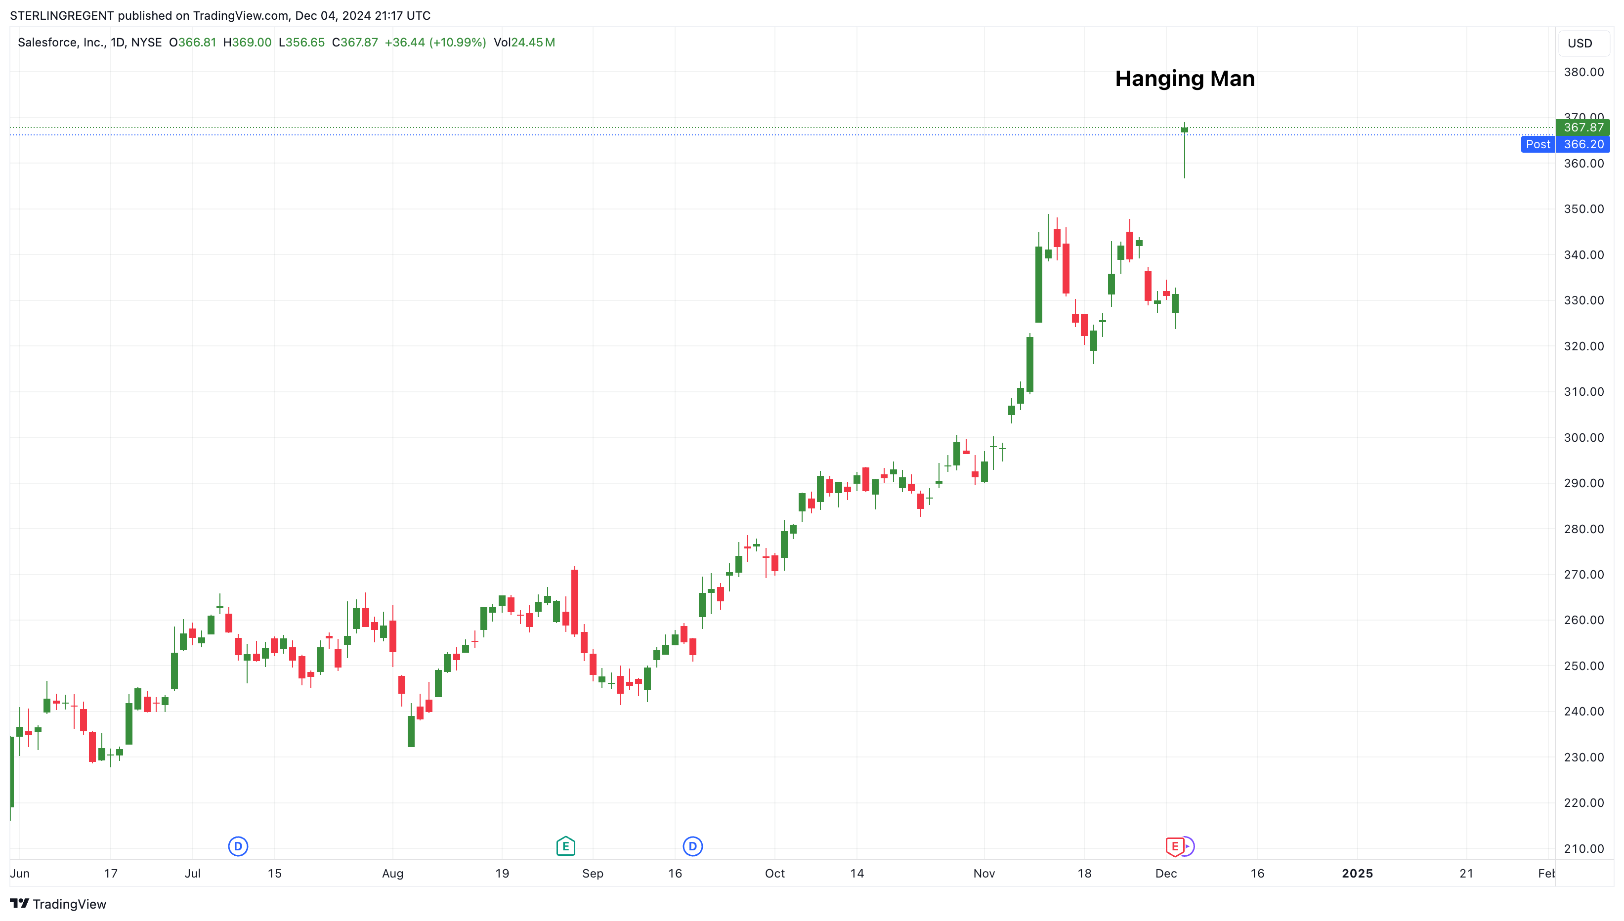1624x921 pixels.
Task: Click the 210.00 price axis label
Action: point(1583,849)
